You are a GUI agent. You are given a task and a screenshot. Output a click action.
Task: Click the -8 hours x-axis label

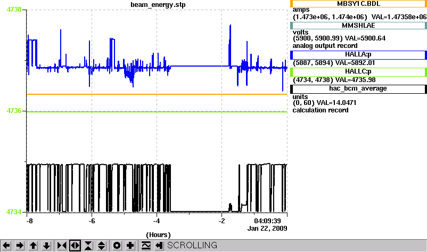click(x=29, y=221)
